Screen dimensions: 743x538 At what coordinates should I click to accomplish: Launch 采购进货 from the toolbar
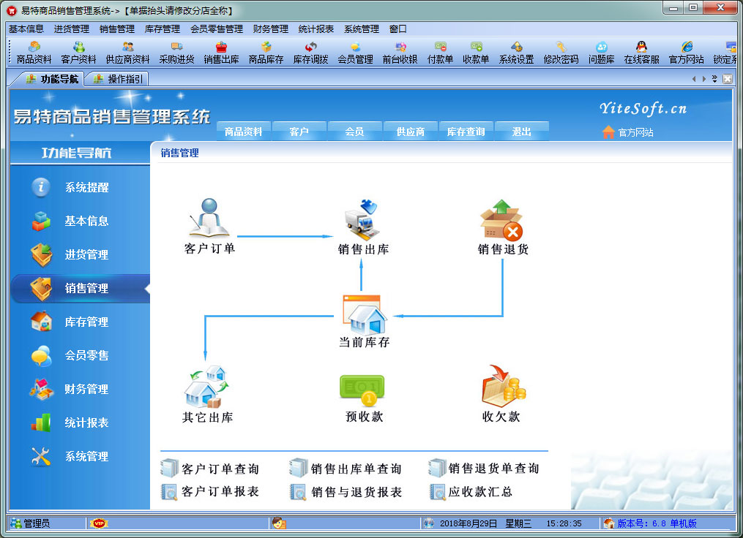click(x=176, y=53)
